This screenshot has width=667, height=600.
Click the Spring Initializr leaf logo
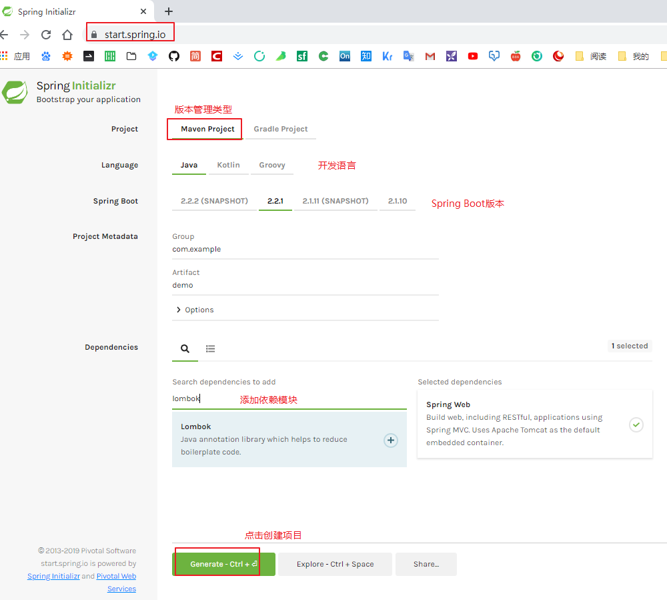coord(15,92)
